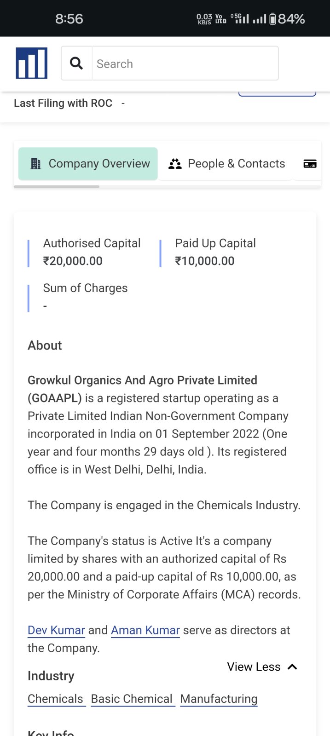Screen dimensions: 330x736
Task: Click the building icon in Company Overview
Action: 35,164
